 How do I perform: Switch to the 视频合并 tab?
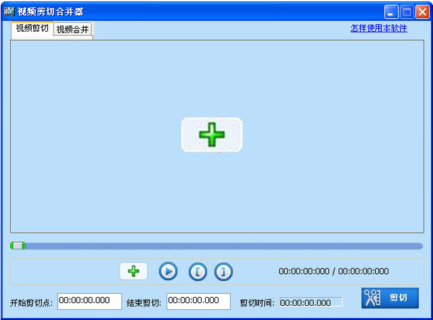(72, 29)
